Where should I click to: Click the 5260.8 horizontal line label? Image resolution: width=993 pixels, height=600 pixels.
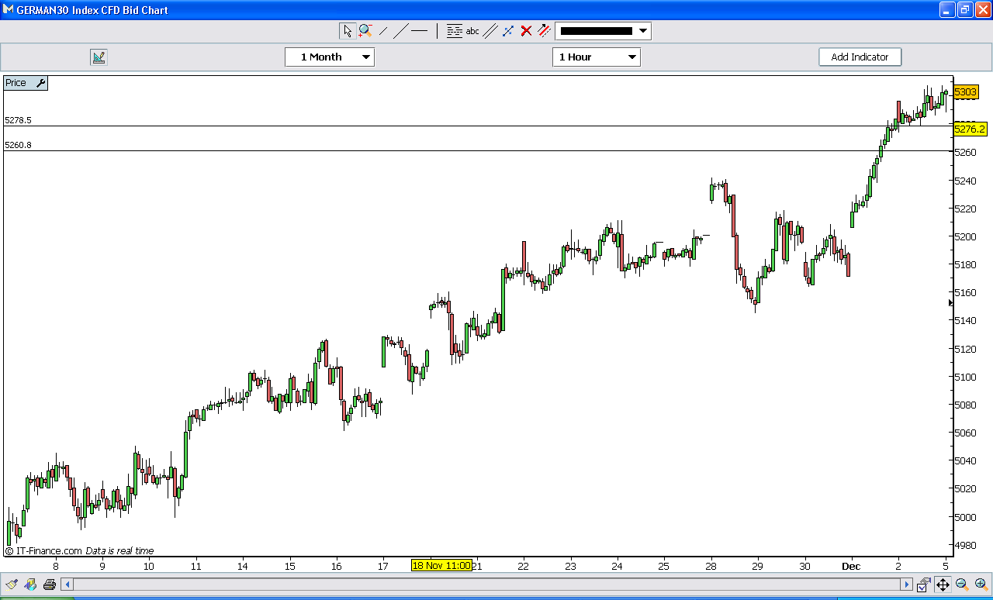18,145
